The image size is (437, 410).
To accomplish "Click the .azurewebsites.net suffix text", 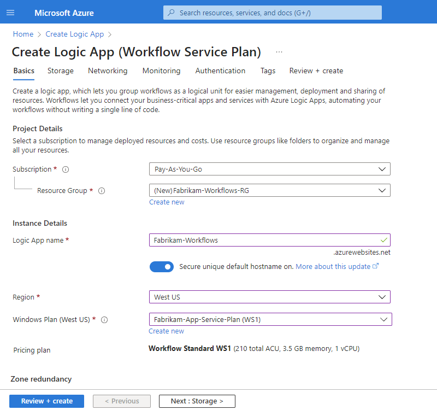I will (362, 253).
